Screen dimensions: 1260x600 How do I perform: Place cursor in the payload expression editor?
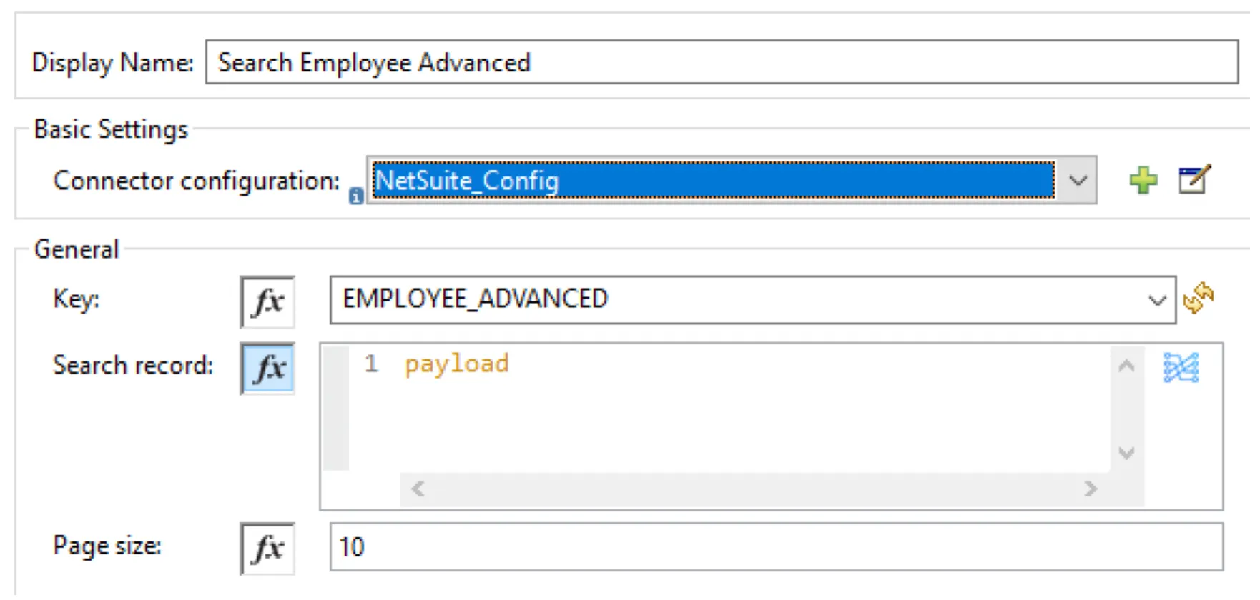[x=729, y=408]
